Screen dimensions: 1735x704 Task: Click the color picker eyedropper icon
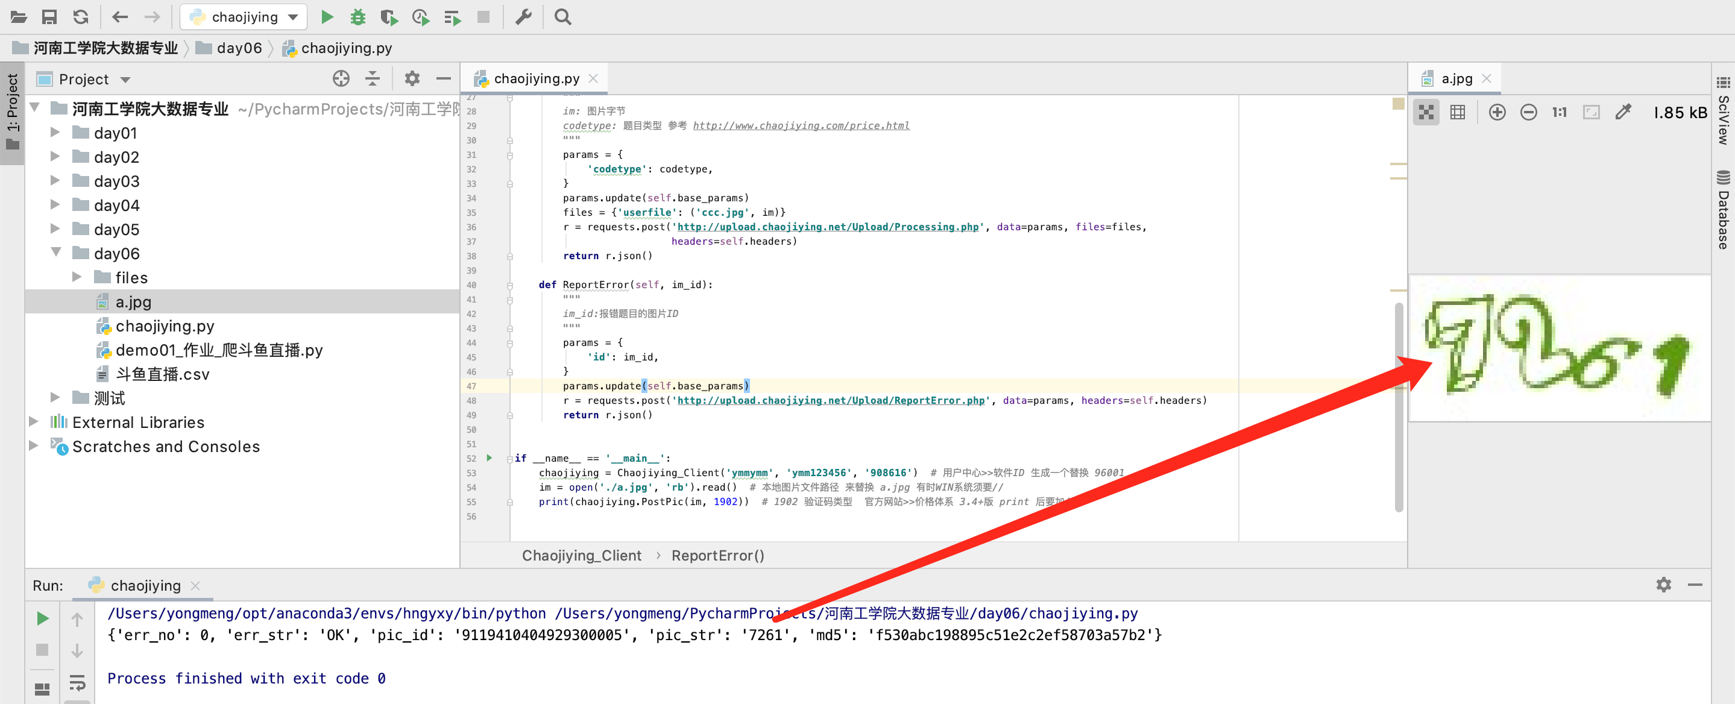click(x=1623, y=113)
